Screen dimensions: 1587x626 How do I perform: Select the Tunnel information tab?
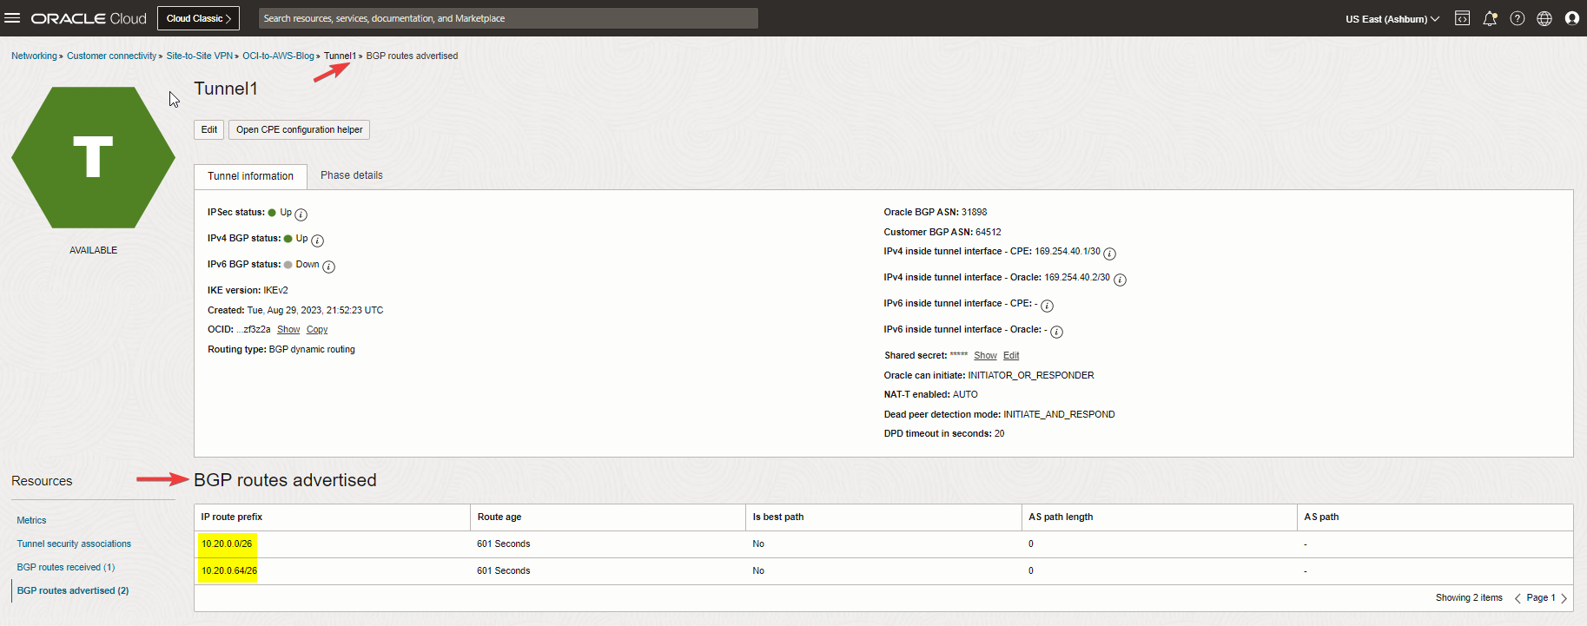(250, 176)
